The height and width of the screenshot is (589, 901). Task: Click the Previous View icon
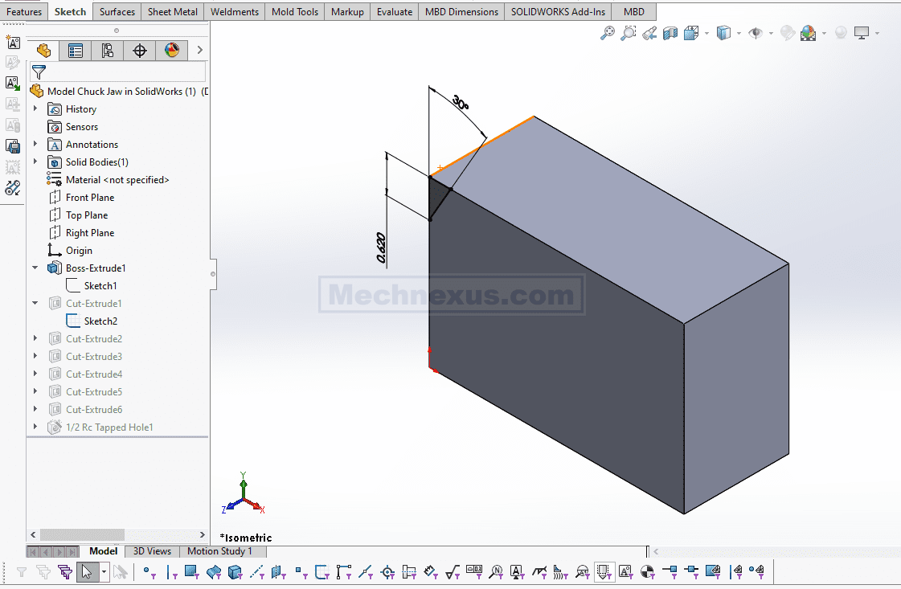[649, 33]
